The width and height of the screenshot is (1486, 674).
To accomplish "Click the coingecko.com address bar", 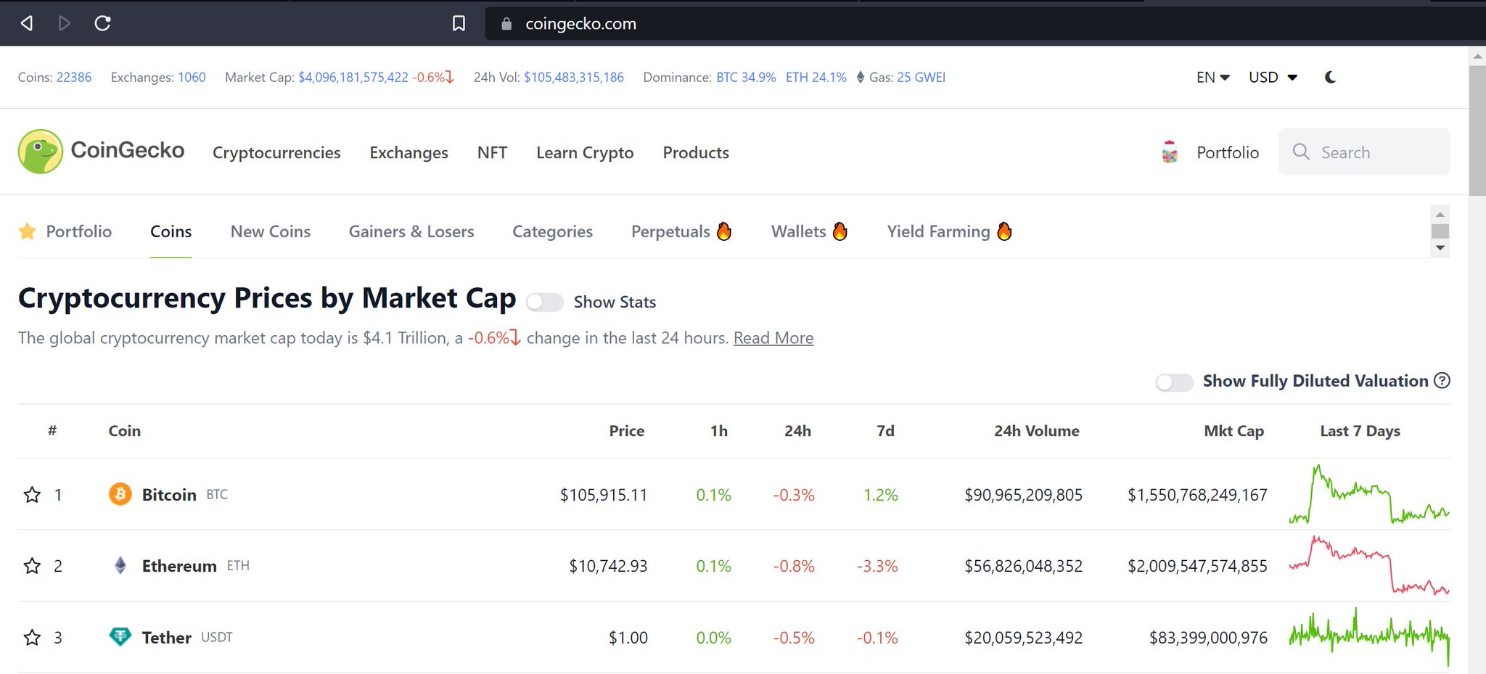I will (985, 24).
